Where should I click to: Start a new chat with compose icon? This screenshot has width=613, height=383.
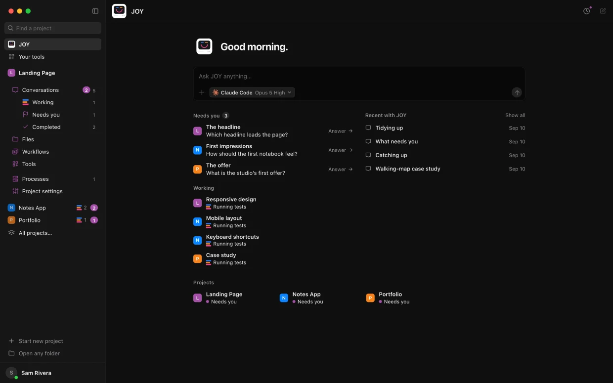pos(603,11)
